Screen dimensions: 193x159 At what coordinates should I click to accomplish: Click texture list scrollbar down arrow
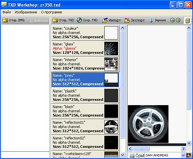pyautogui.click(x=122, y=155)
